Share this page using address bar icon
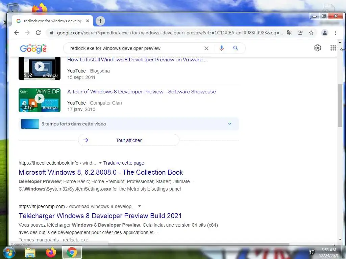 coord(300,33)
